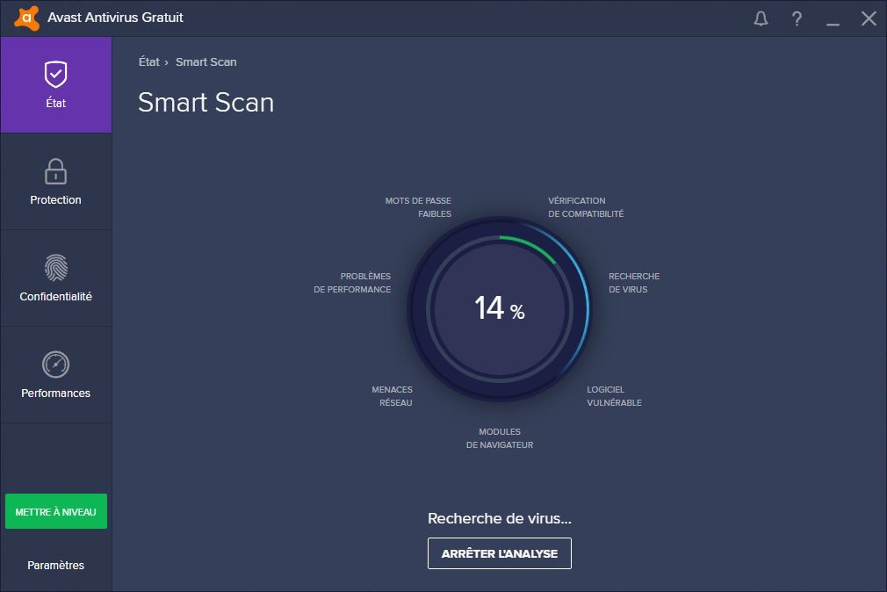Viewport: 887px width, 592px height.
Task: Click the Protection padlock icon
Action: 55,170
